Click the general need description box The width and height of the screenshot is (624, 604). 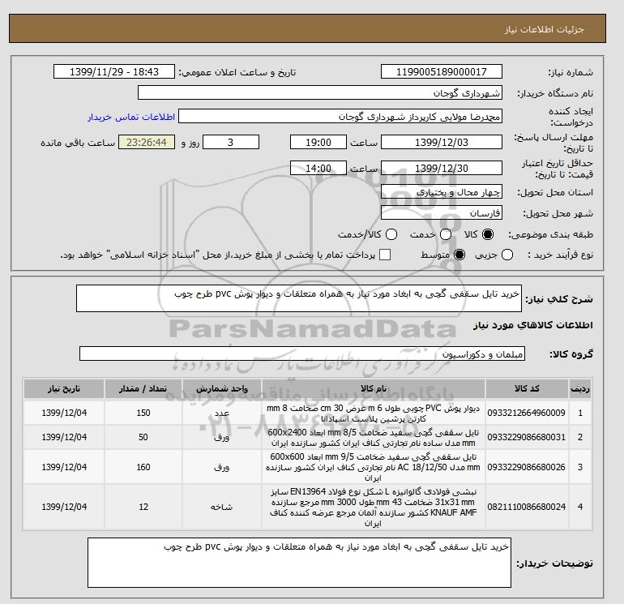click(x=299, y=298)
